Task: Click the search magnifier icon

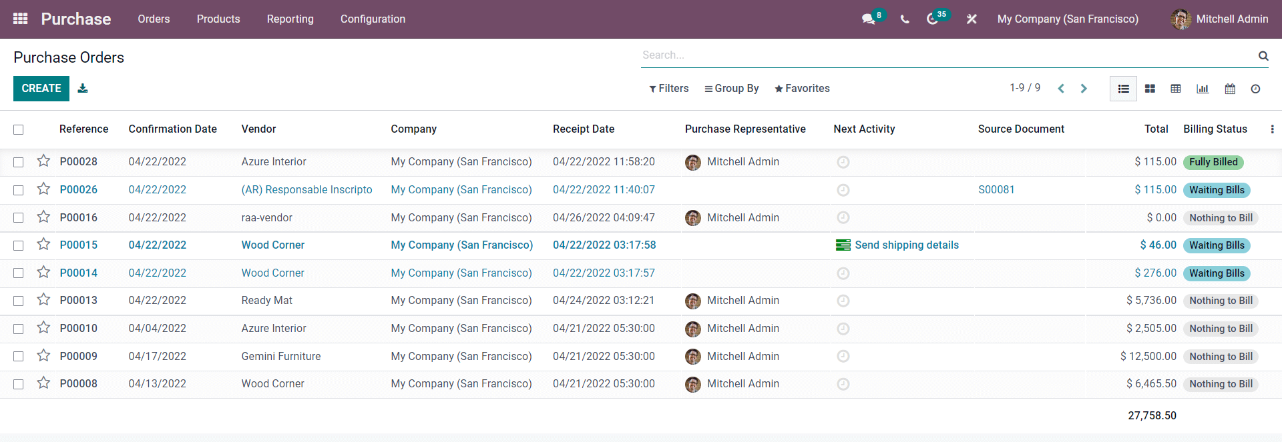Action: tap(1263, 56)
